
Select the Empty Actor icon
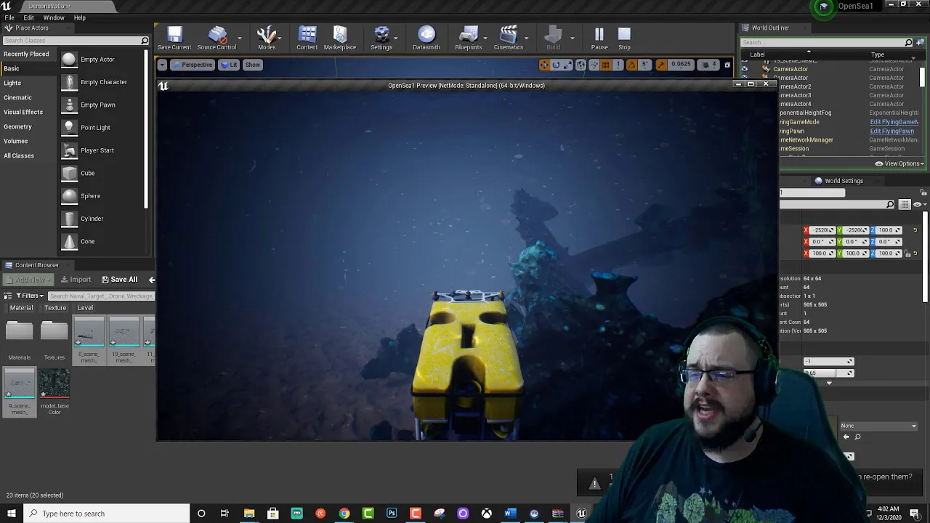click(69, 60)
